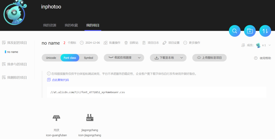Open the 我的收藏 tab
The width and height of the screenshot is (275, 139).
coord(71,25)
